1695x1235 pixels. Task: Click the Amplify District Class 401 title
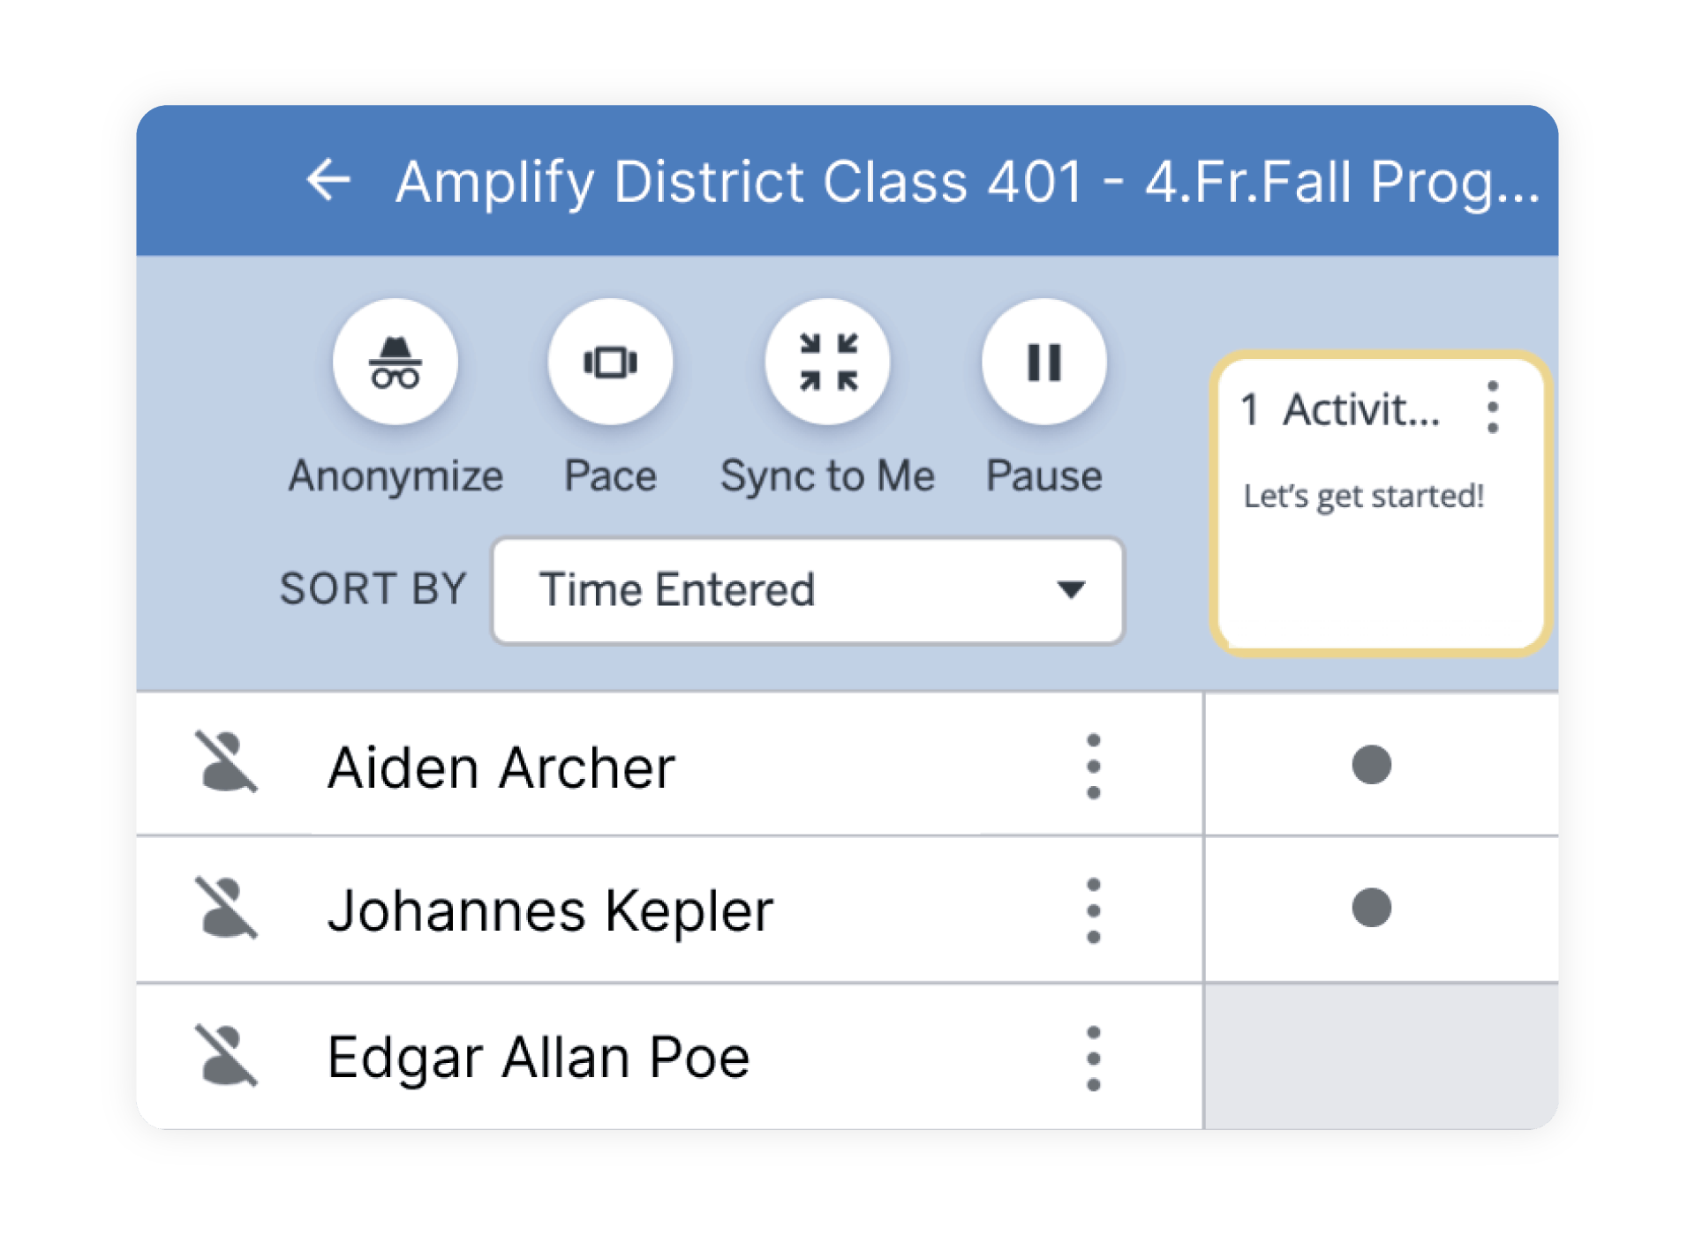click(967, 182)
